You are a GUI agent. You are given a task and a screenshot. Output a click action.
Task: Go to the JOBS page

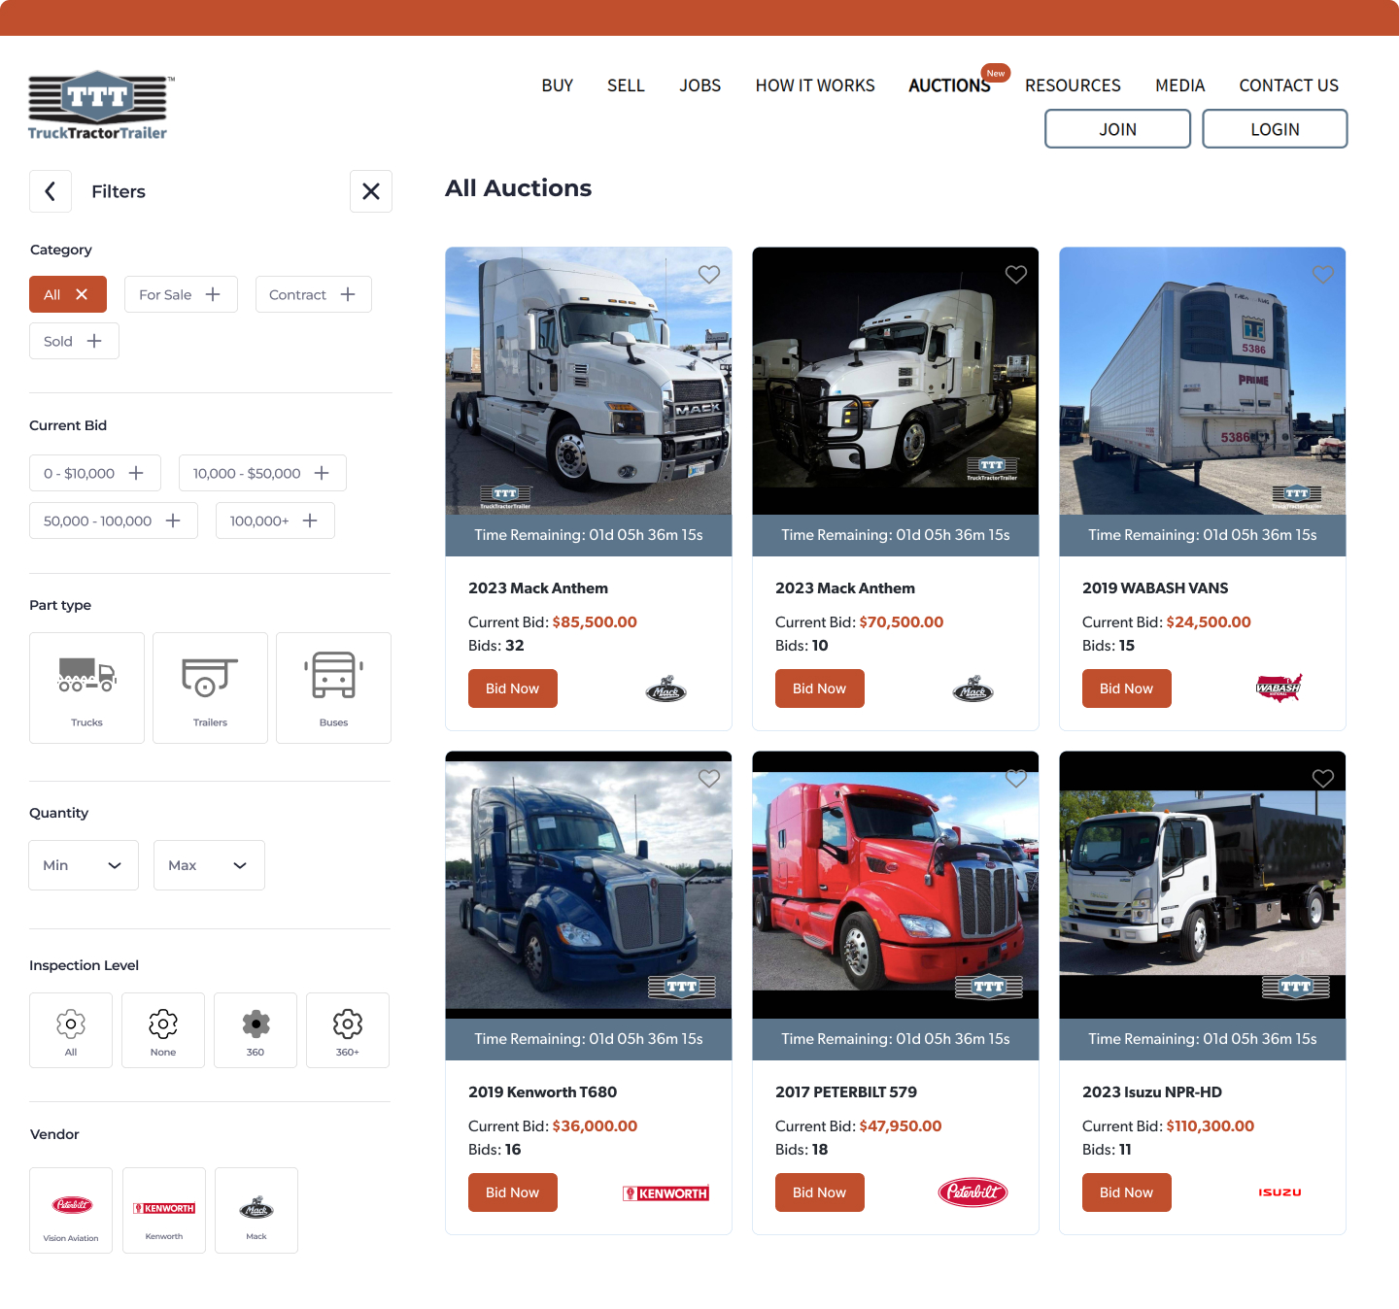click(x=700, y=85)
